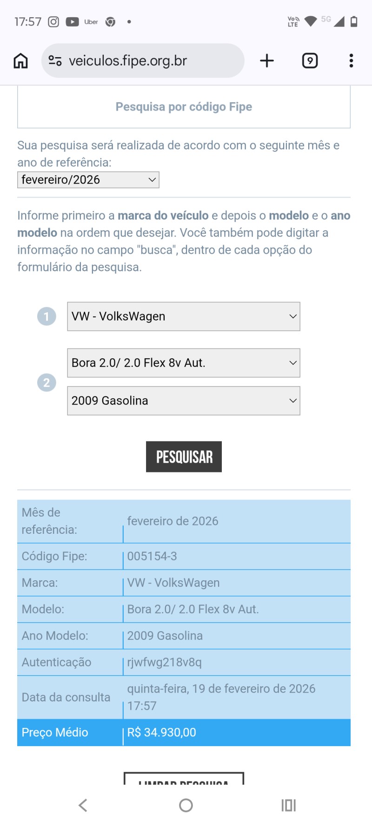The width and height of the screenshot is (372, 826).
Task: Open the tab switcher showing 9 tabs
Action: pyautogui.click(x=310, y=60)
